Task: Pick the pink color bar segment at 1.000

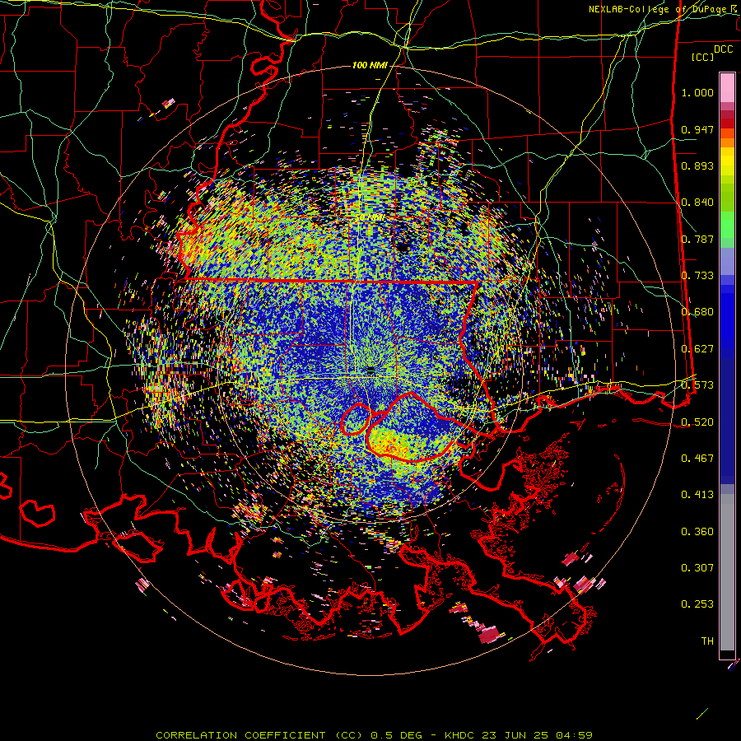Action: (727, 88)
